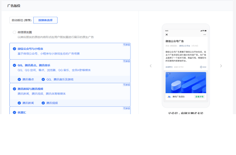Screen dimensions: 236x155
Task: Click the 腾讯广告团队 logo icon
Action: 169,96
